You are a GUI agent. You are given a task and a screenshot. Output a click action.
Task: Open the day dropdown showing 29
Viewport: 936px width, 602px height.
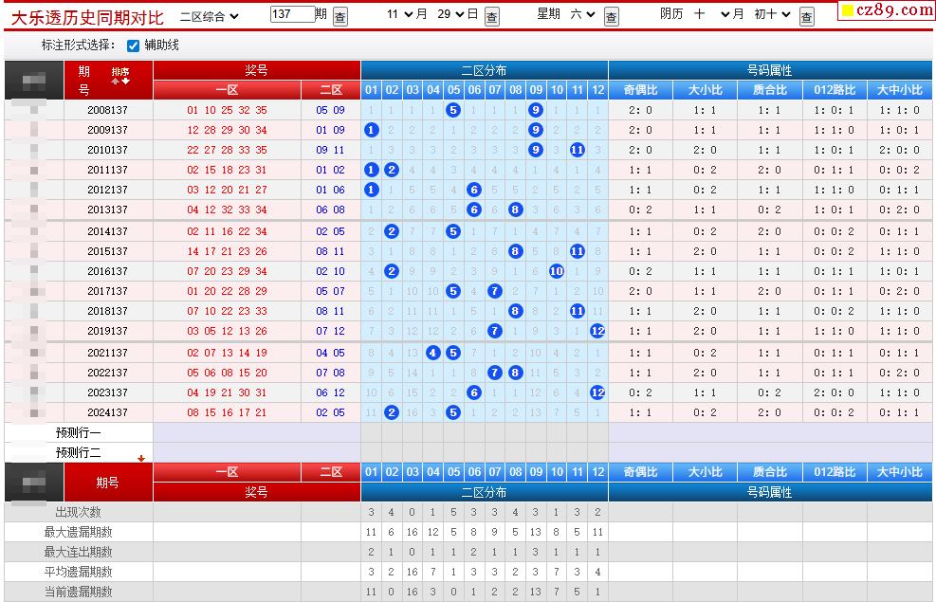[x=450, y=14]
